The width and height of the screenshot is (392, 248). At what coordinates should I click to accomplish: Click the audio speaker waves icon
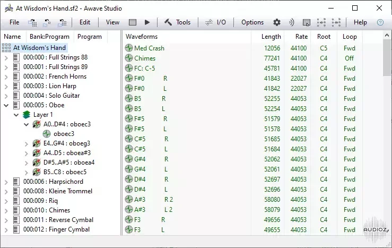click(x=292, y=22)
